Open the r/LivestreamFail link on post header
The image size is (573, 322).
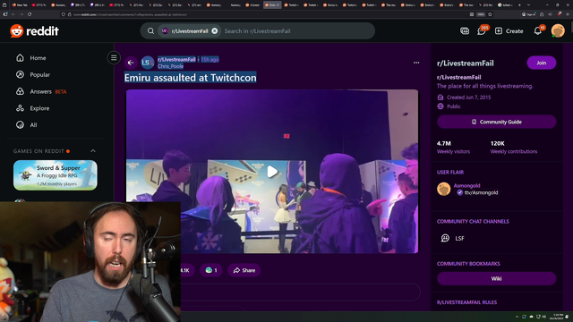tap(176, 60)
